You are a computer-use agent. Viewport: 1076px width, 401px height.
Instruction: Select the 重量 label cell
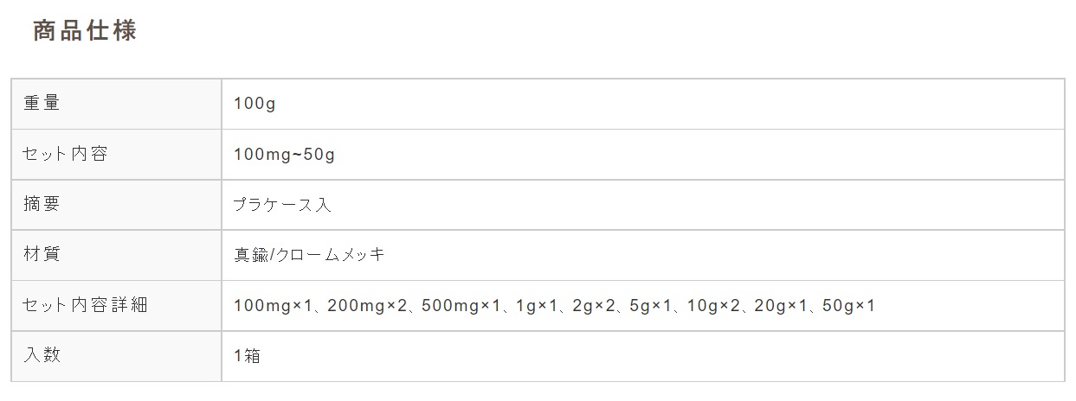tap(117, 104)
